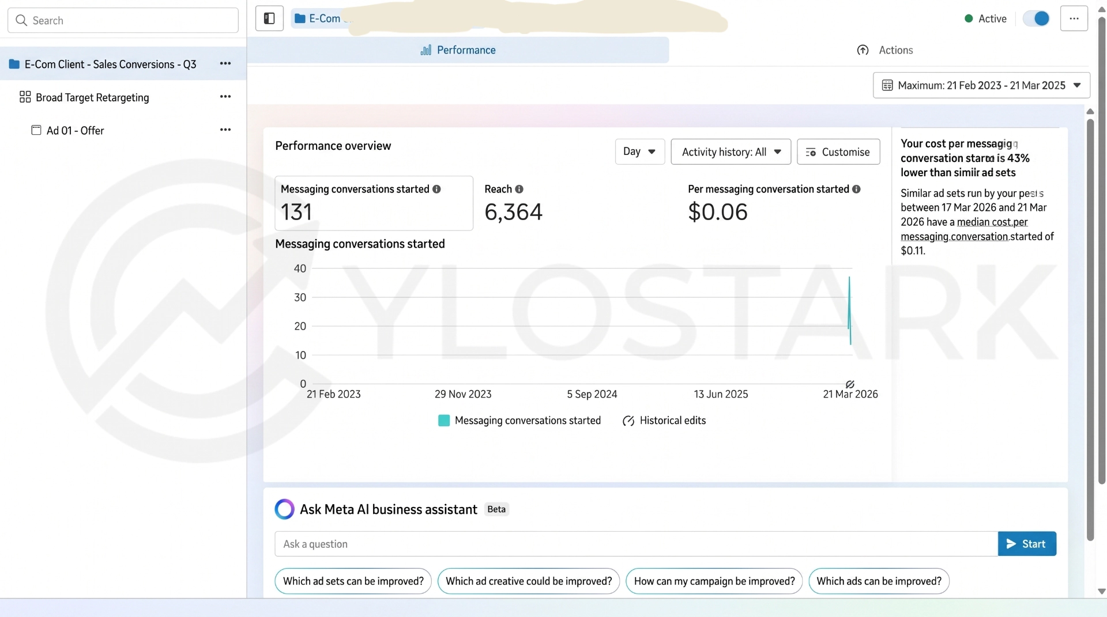The height and width of the screenshot is (617, 1107).
Task: Click the E-Com folder icon in breadcrumb
Action: [x=300, y=18]
